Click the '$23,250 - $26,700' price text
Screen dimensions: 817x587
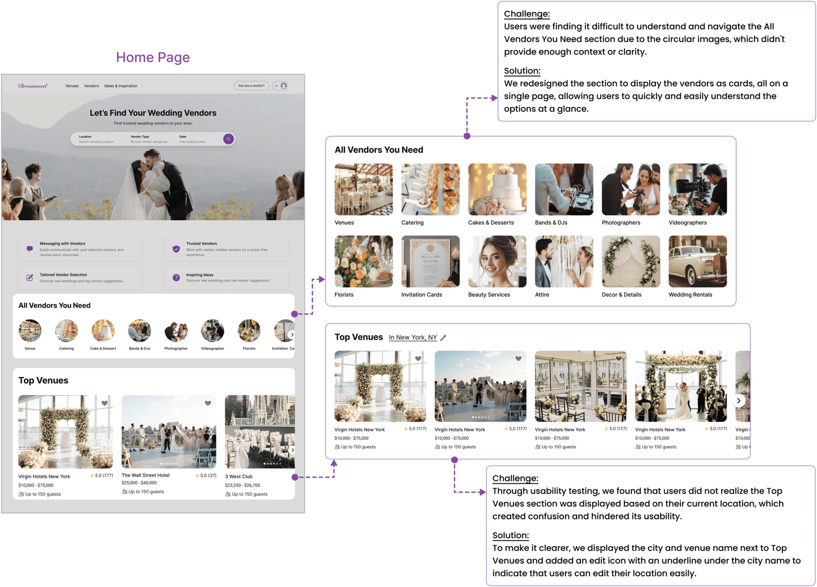tap(242, 485)
